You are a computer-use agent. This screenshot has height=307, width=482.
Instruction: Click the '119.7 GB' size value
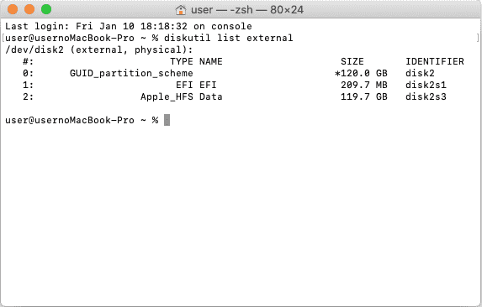pyautogui.click(x=364, y=96)
